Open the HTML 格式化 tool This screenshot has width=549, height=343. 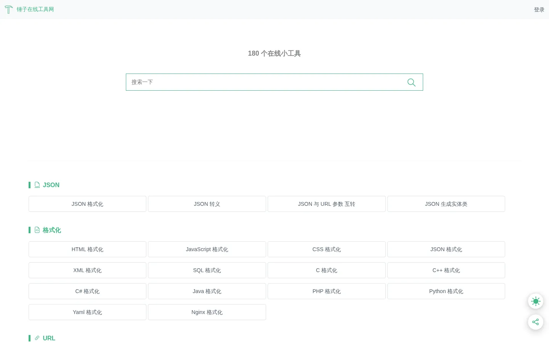click(x=87, y=249)
